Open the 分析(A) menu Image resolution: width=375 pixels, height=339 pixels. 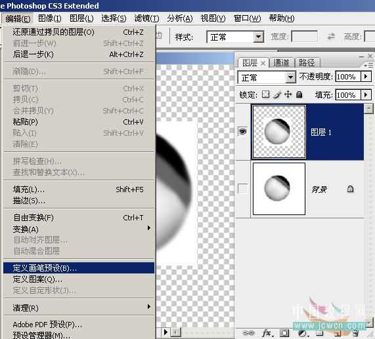[179, 18]
